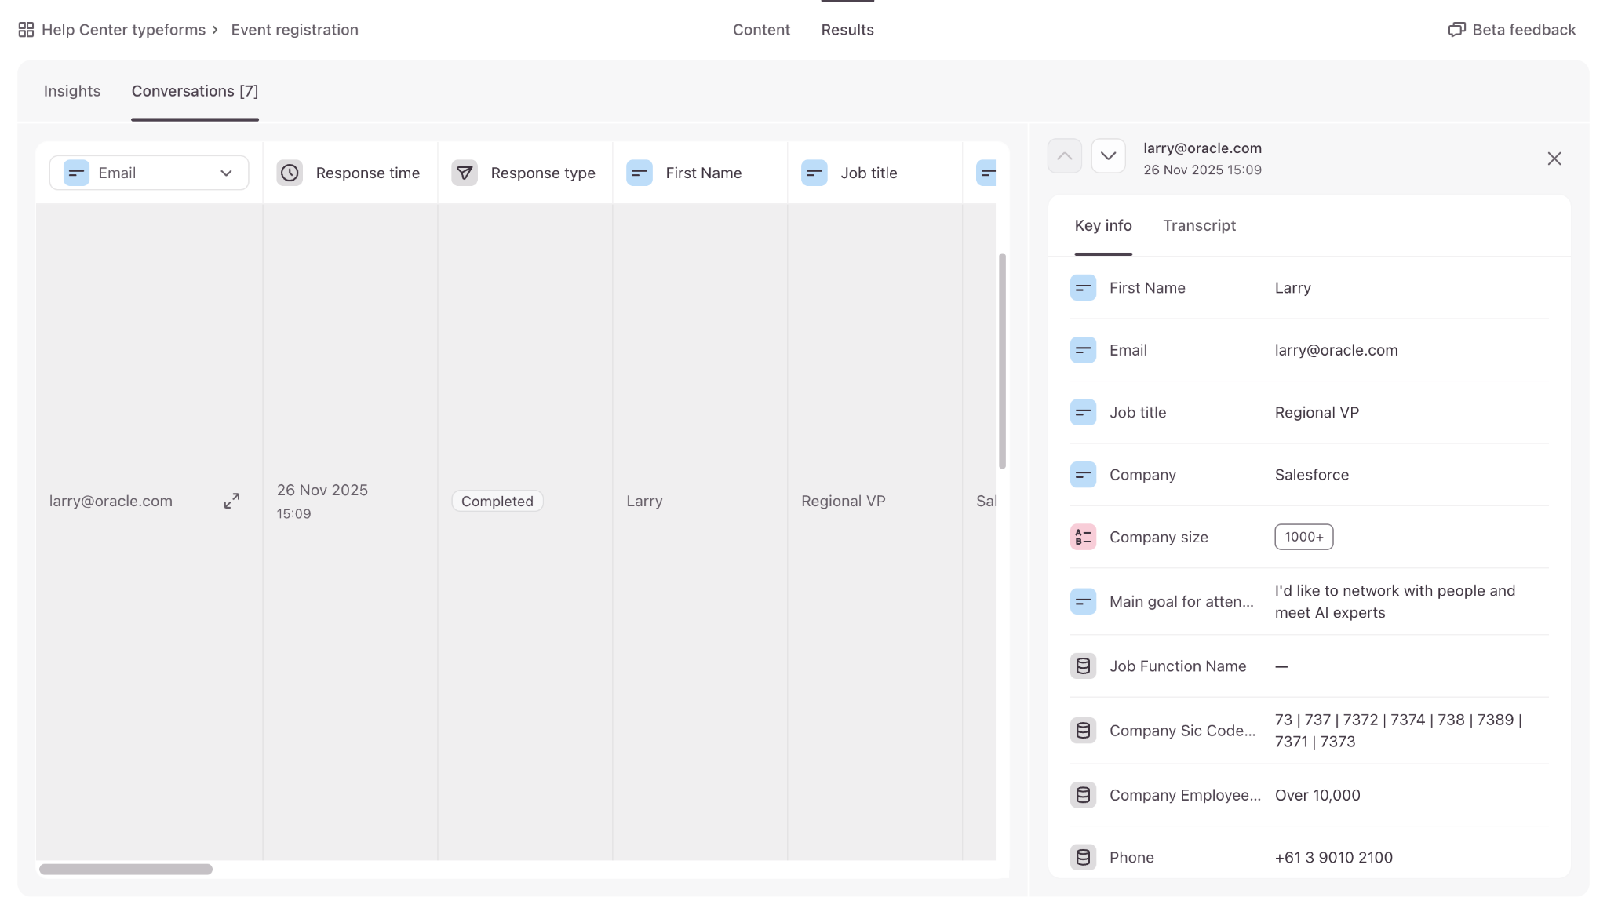Click the Response type send icon
Screen dimensions: 1607x912
465,173
